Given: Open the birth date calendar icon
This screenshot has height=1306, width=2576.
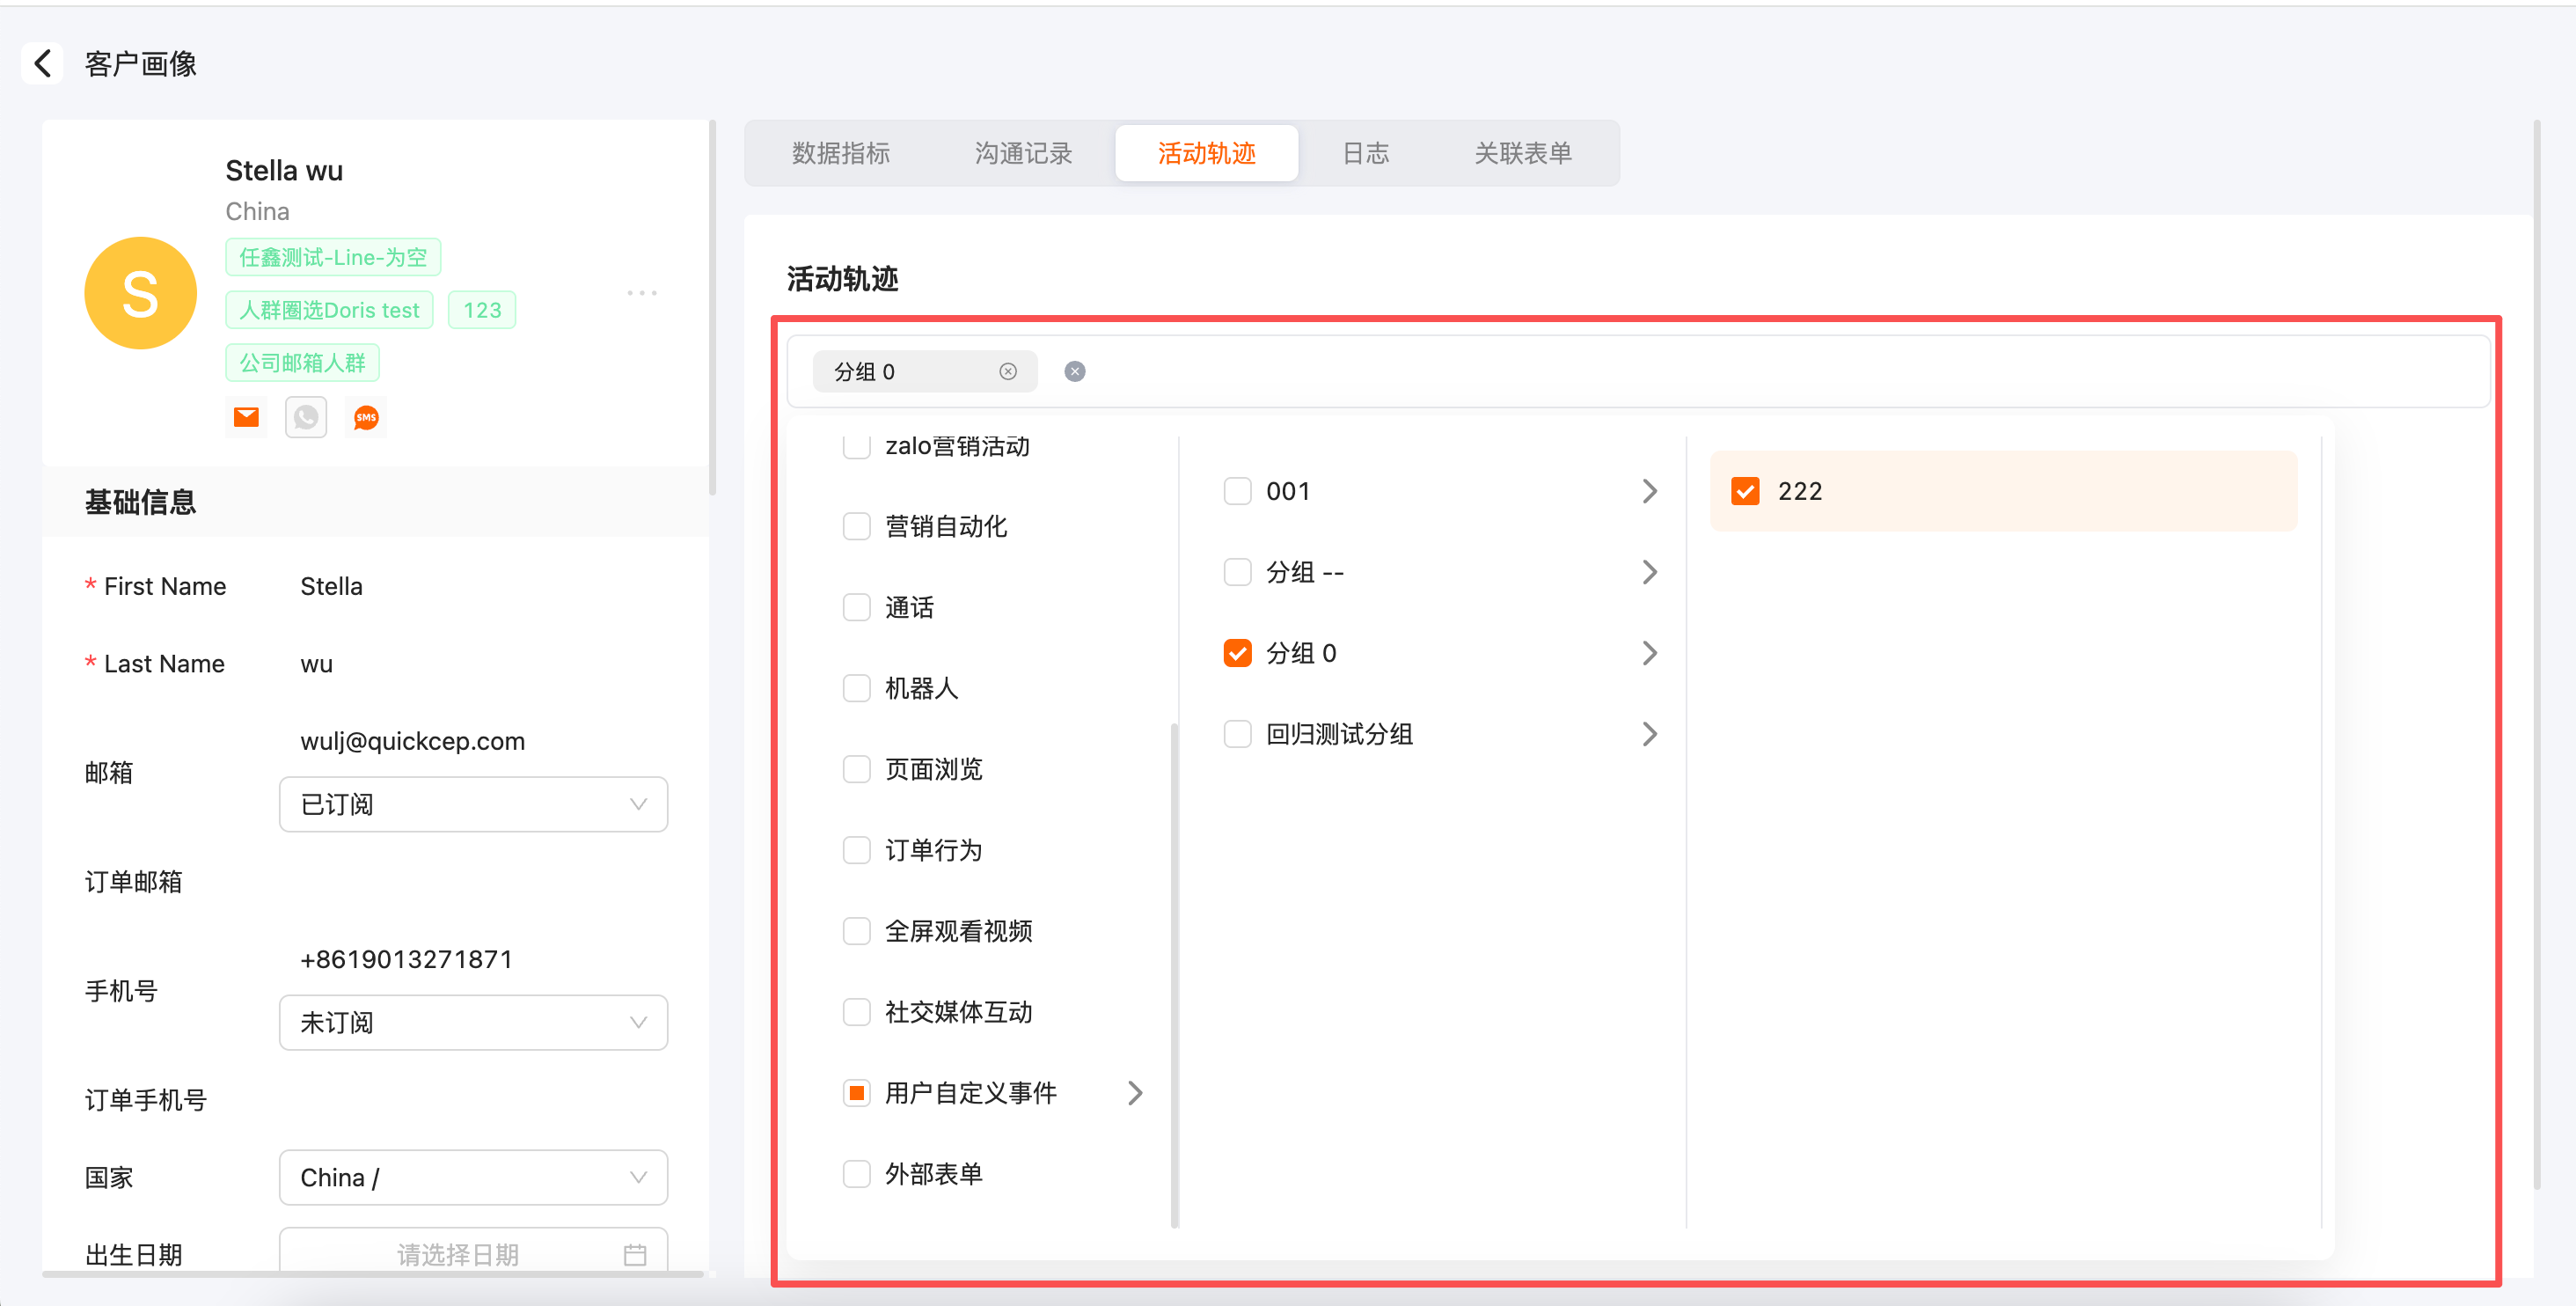Looking at the screenshot, I should tap(635, 1254).
